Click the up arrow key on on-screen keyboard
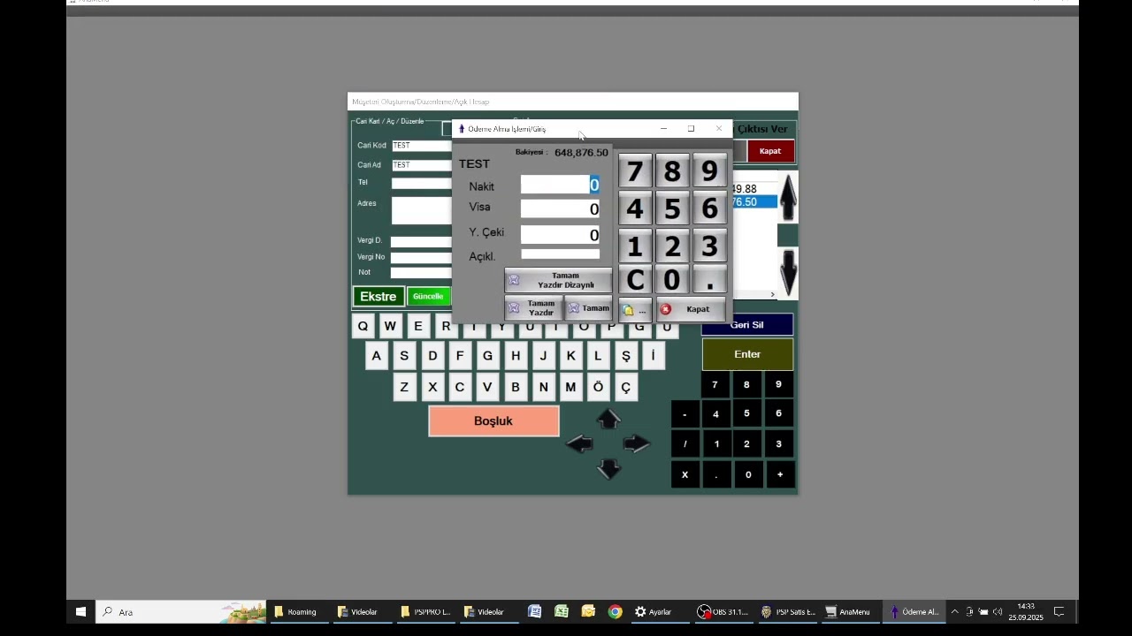The height and width of the screenshot is (636, 1132). coord(608,420)
